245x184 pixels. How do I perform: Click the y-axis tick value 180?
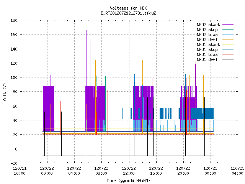[x=14, y=20]
